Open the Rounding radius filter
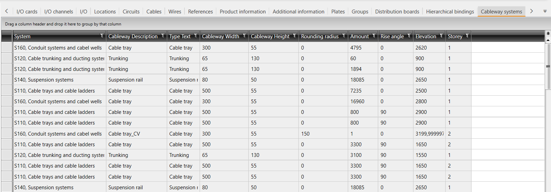Viewport: 551px width, 192px height. click(x=344, y=36)
